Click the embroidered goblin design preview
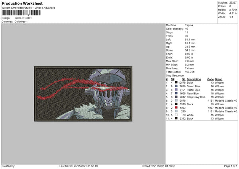The height and width of the screenshot is (169, 239). pyautogui.click(x=83, y=94)
